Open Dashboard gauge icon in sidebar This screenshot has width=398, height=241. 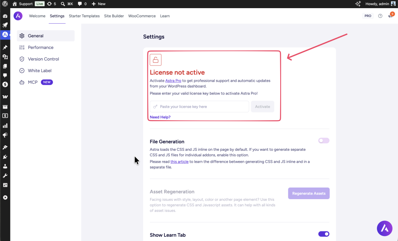(5, 16)
